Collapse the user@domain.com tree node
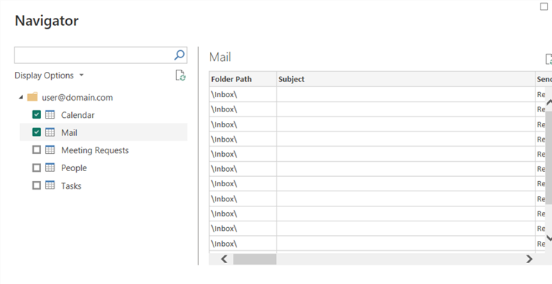Screen dimensions: 552x284 pyautogui.click(x=21, y=97)
